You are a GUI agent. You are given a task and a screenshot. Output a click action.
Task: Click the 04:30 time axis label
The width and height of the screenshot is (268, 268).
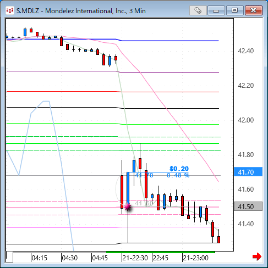coord(69,258)
